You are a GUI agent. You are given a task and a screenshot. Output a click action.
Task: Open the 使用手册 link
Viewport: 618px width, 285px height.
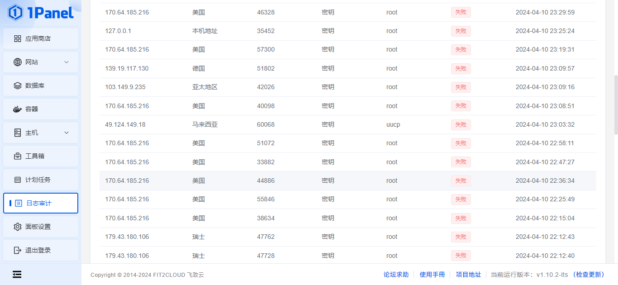[x=432, y=275]
